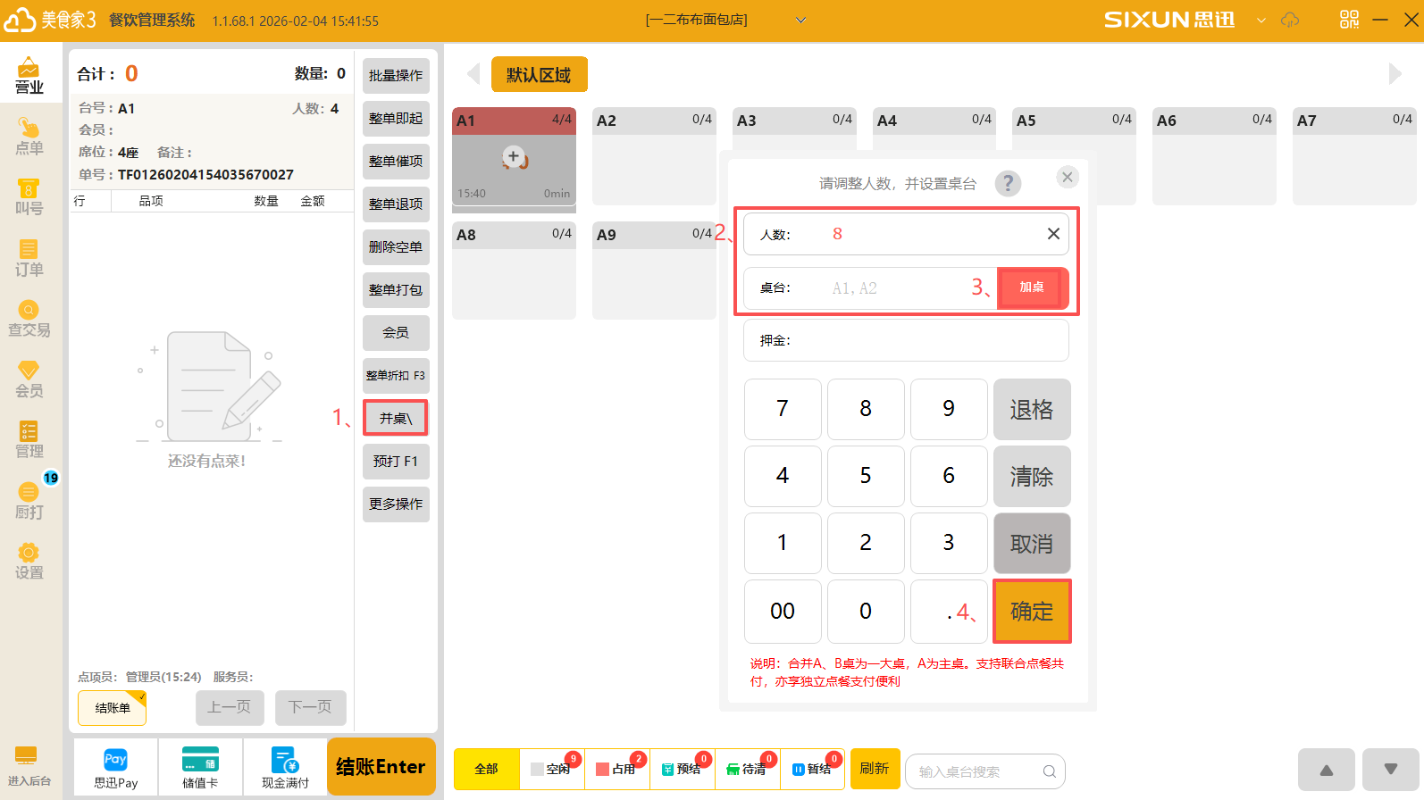
Task: Select the 默认区域 area tab
Action: (x=539, y=75)
